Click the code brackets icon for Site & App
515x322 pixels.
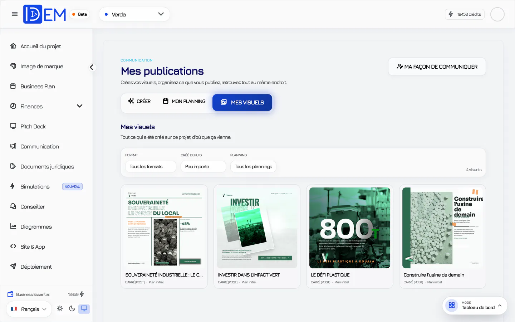click(x=13, y=246)
